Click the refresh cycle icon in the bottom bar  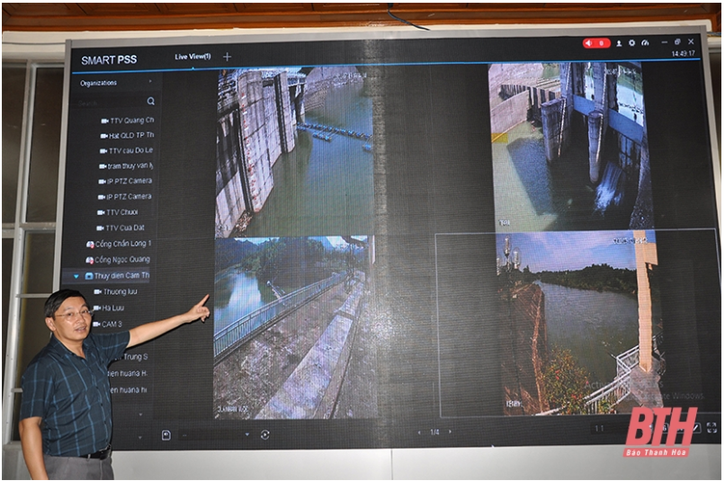point(265,435)
